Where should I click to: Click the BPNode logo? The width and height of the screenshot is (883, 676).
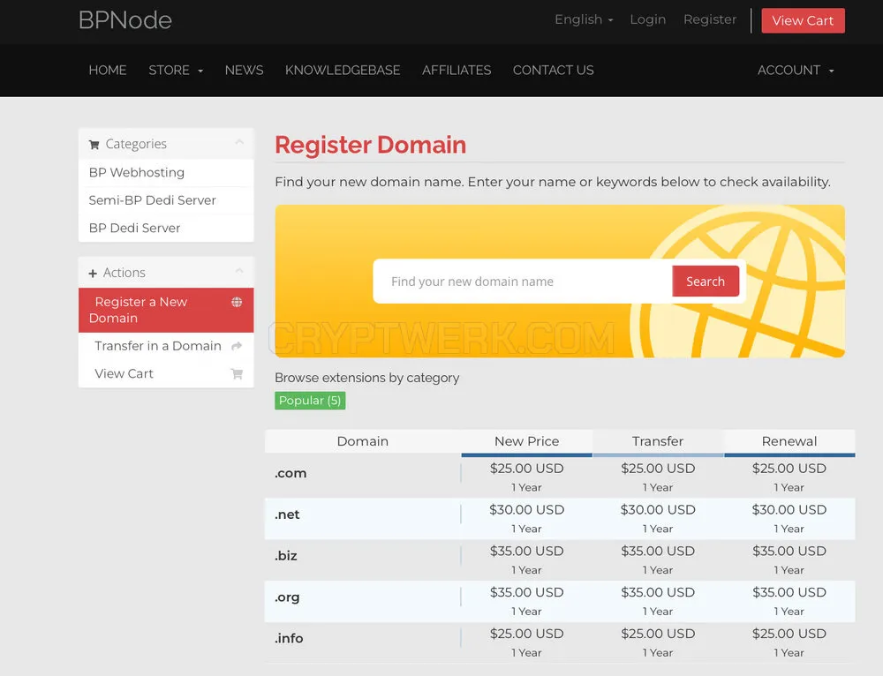coord(125,20)
